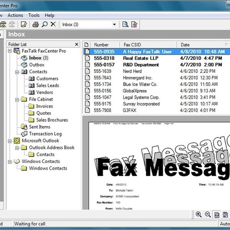Image resolution: width=230 pixels, height=230 pixels.
Task: Zoom in on the fax preview
Action: click(198, 215)
